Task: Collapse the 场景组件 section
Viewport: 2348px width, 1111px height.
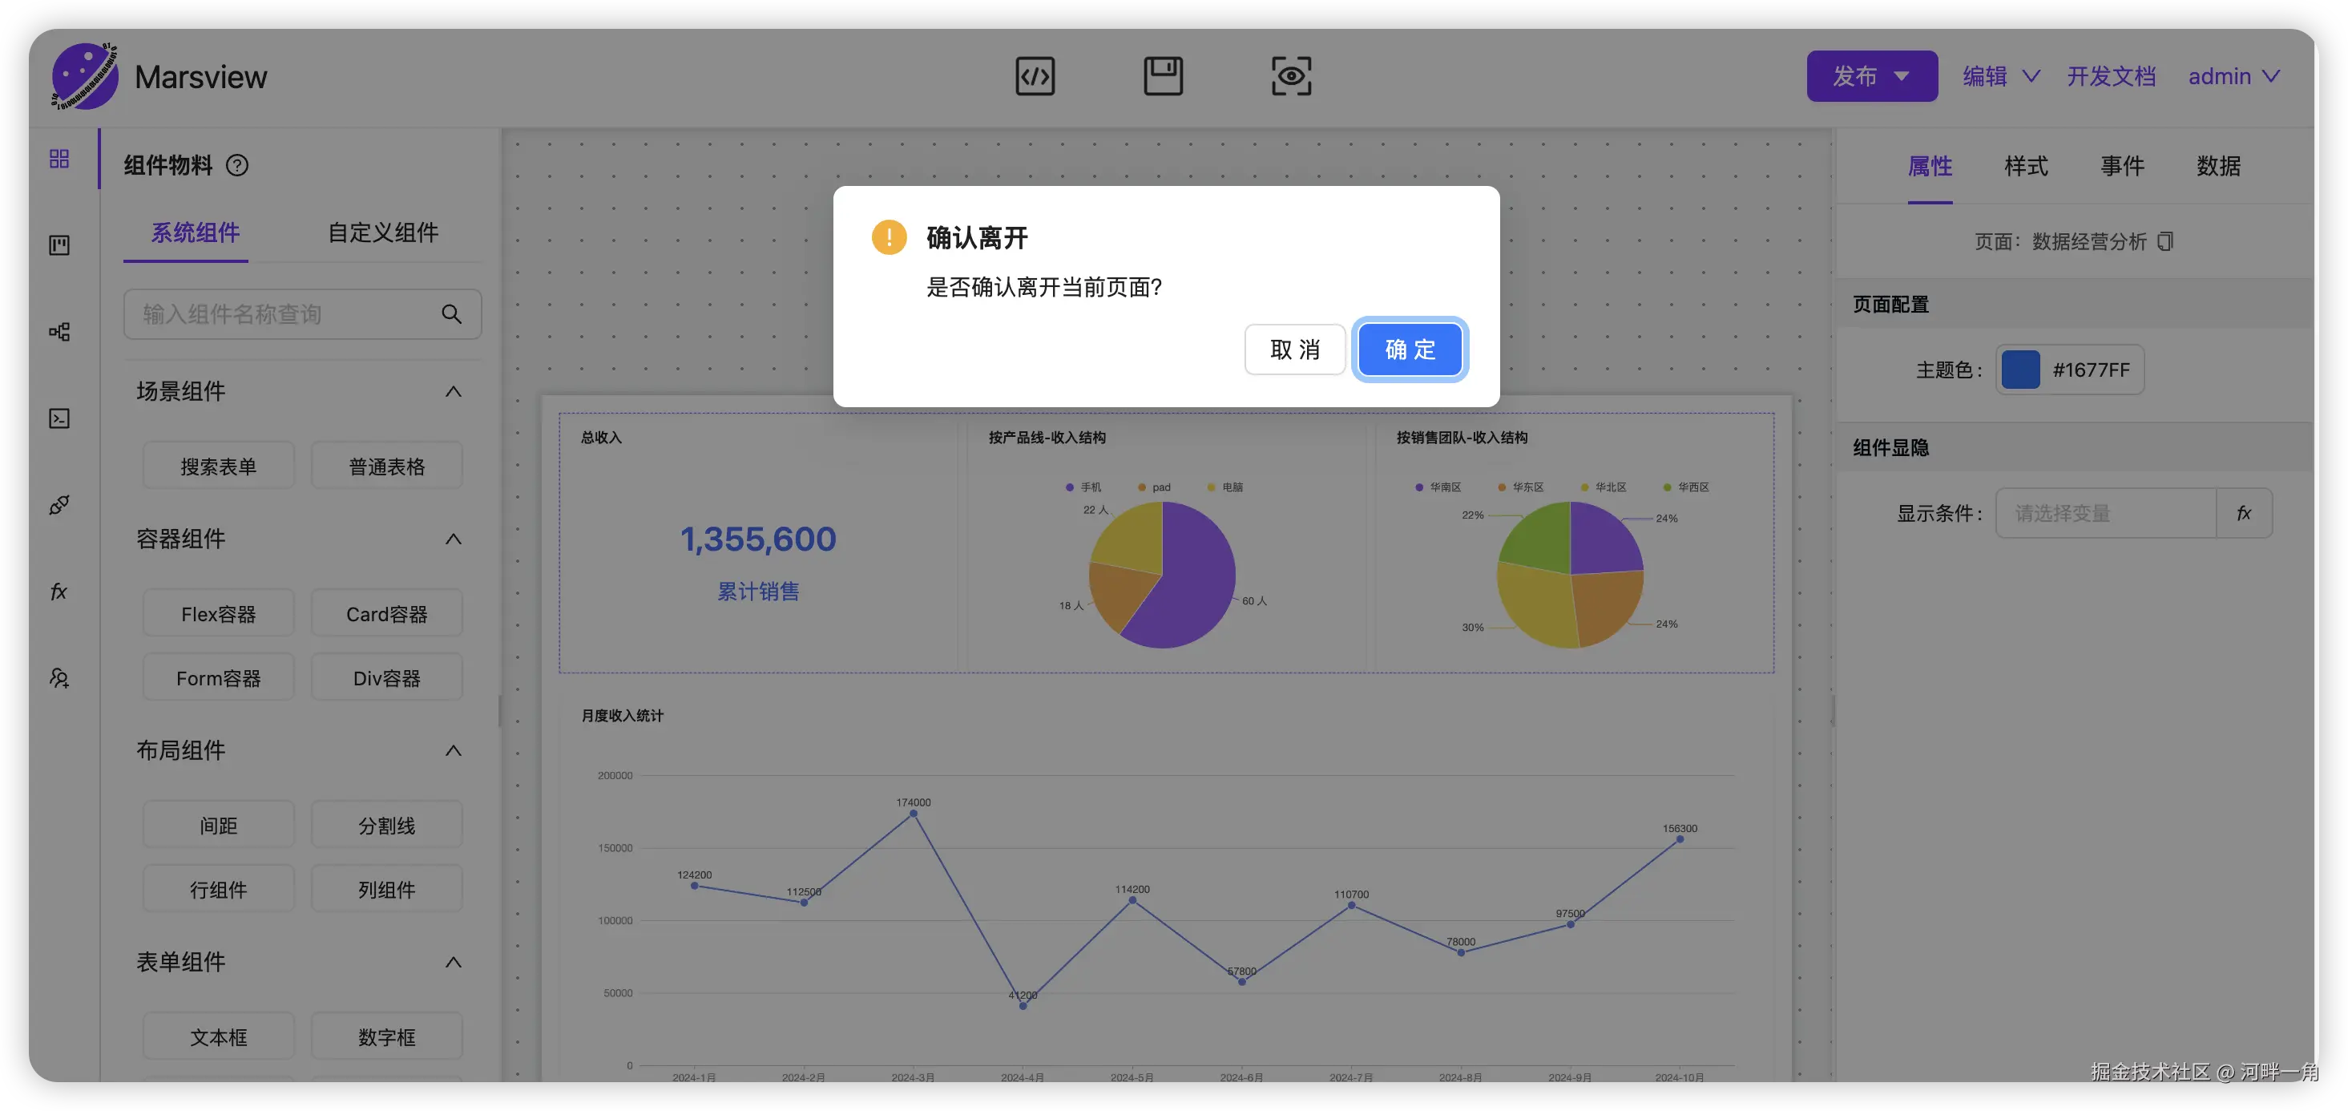Action: tap(453, 392)
